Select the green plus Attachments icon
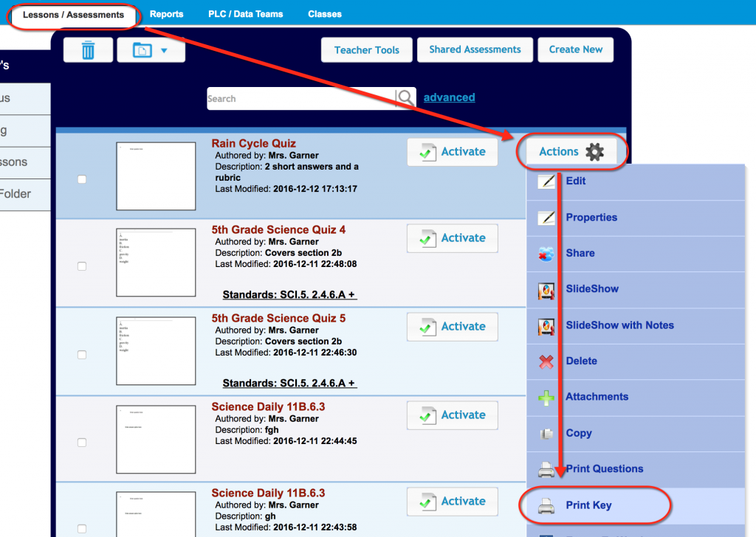Viewport: 756px width, 537px height. (545, 397)
